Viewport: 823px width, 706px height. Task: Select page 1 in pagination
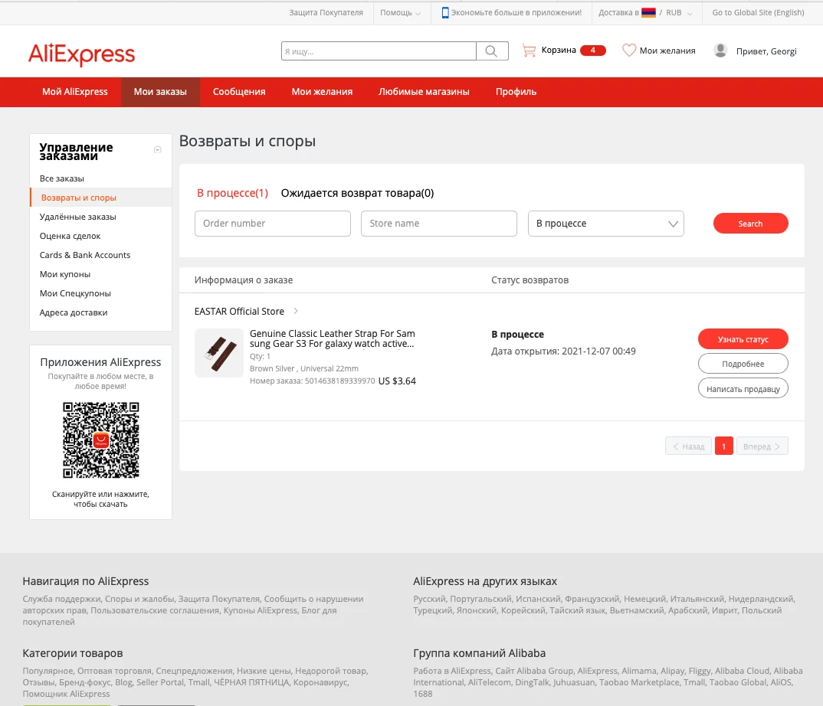click(724, 446)
